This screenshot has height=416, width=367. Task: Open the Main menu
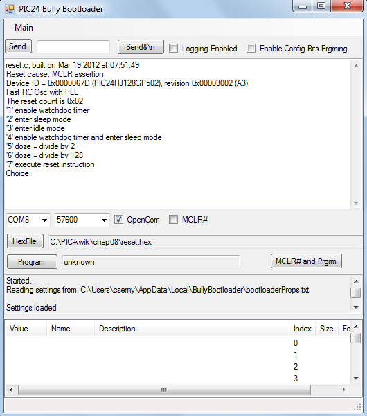point(24,28)
